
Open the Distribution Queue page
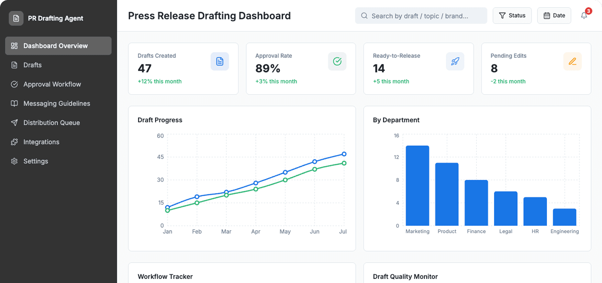point(58,123)
